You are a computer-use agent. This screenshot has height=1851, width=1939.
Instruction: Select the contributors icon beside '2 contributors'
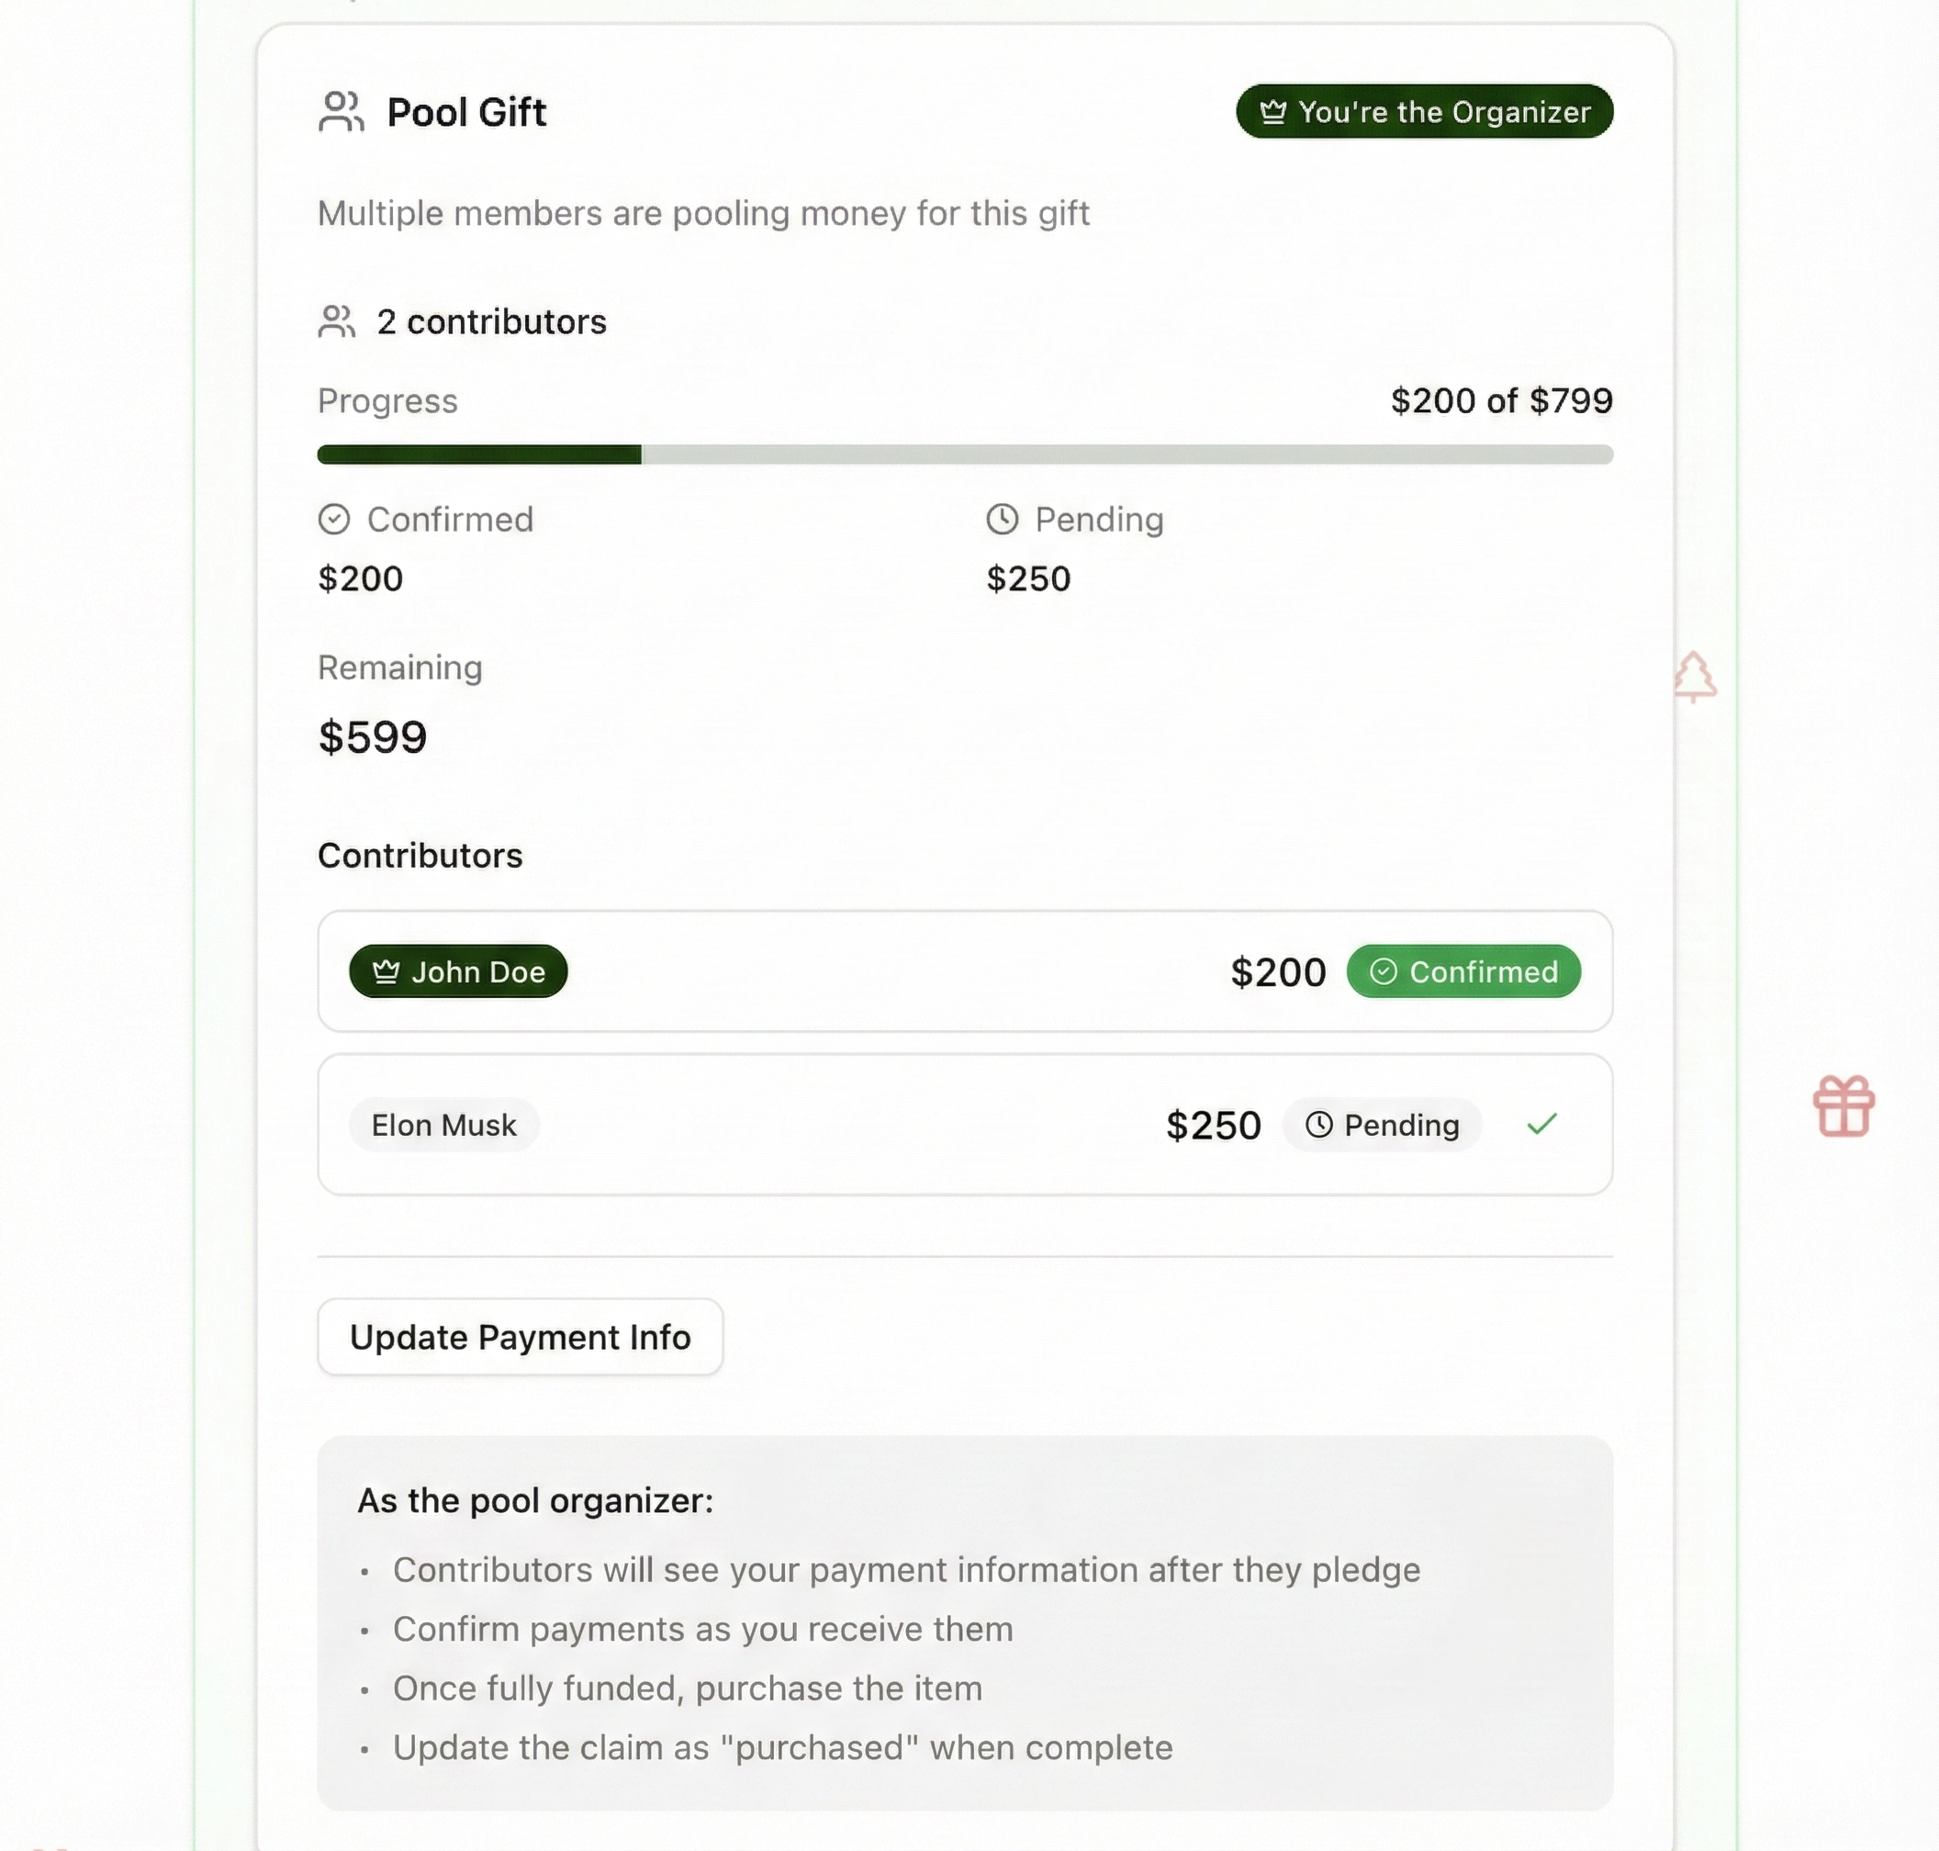pos(337,320)
